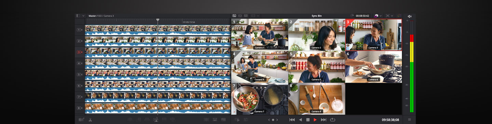Screen dimensions: 492x124
Task: Toggle Loop playback
Action: coord(332,120)
